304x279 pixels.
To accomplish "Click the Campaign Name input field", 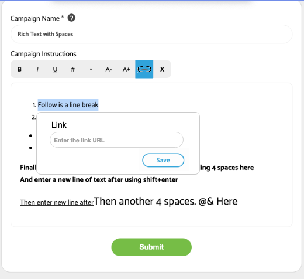I will click(151, 34).
